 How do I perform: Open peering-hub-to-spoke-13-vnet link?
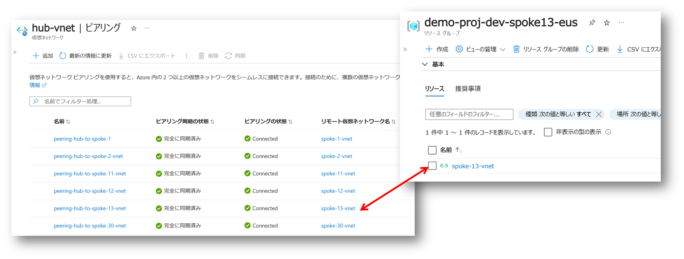coord(90,208)
